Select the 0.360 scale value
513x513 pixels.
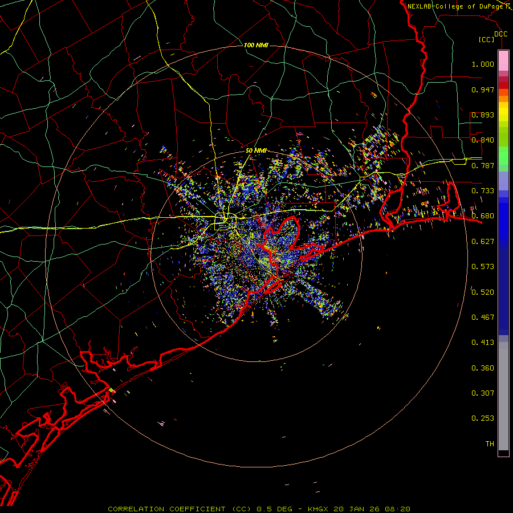[x=483, y=368]
